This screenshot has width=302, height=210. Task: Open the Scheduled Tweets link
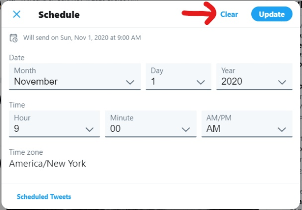pyautogui.click(x=44, y=197)
